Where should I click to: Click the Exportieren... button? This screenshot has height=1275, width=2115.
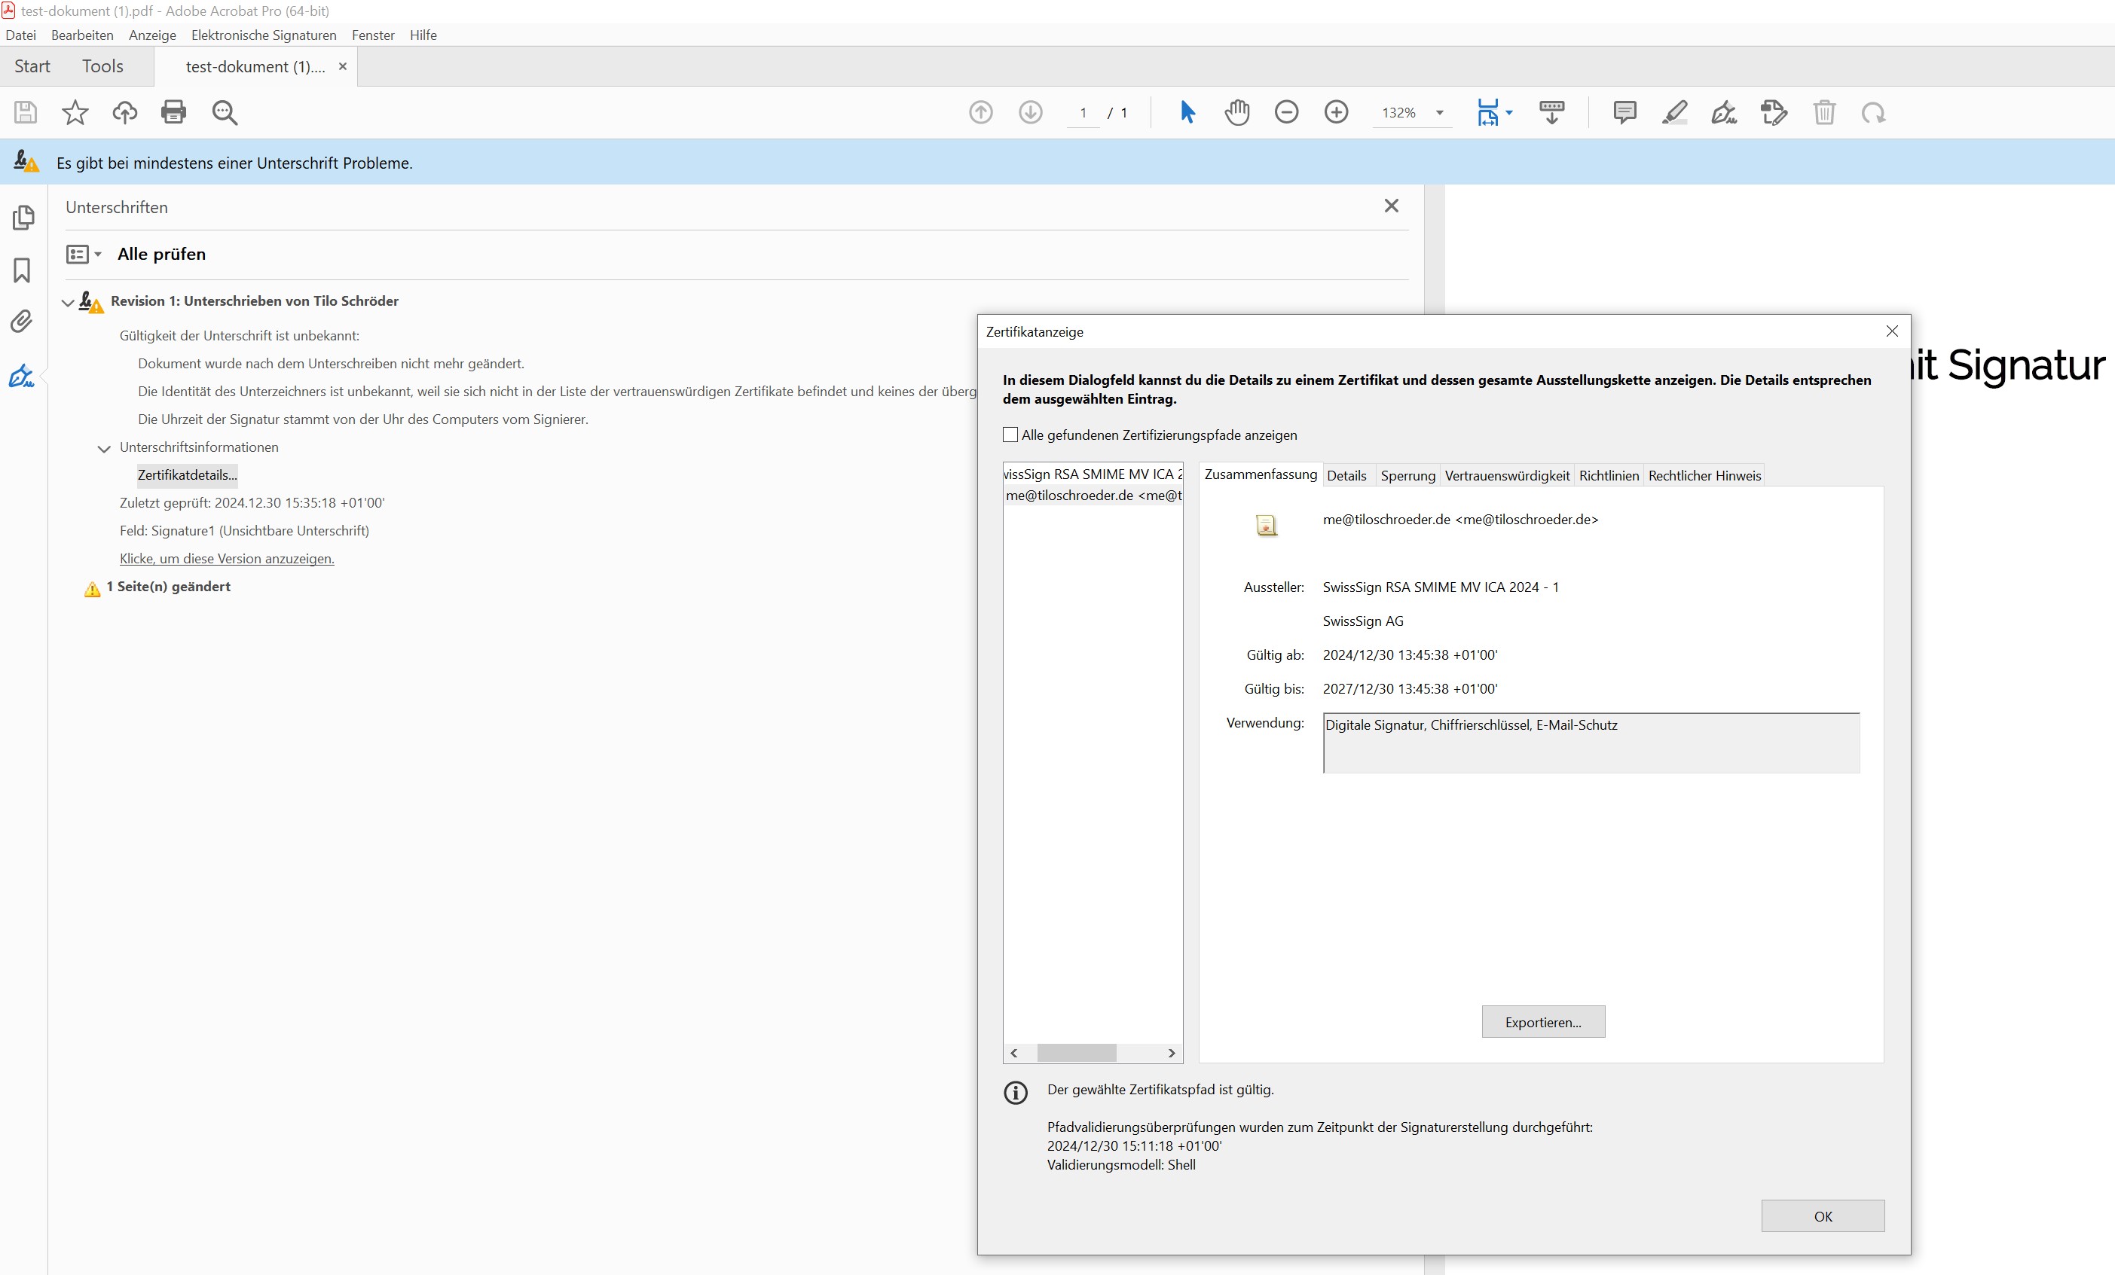(x=1543, y=1022)
